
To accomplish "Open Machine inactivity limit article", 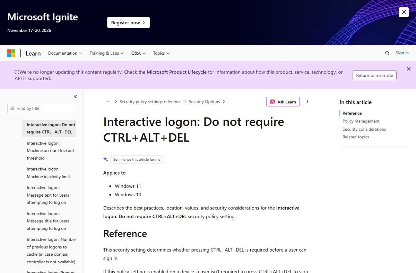I will click(49, 173).
